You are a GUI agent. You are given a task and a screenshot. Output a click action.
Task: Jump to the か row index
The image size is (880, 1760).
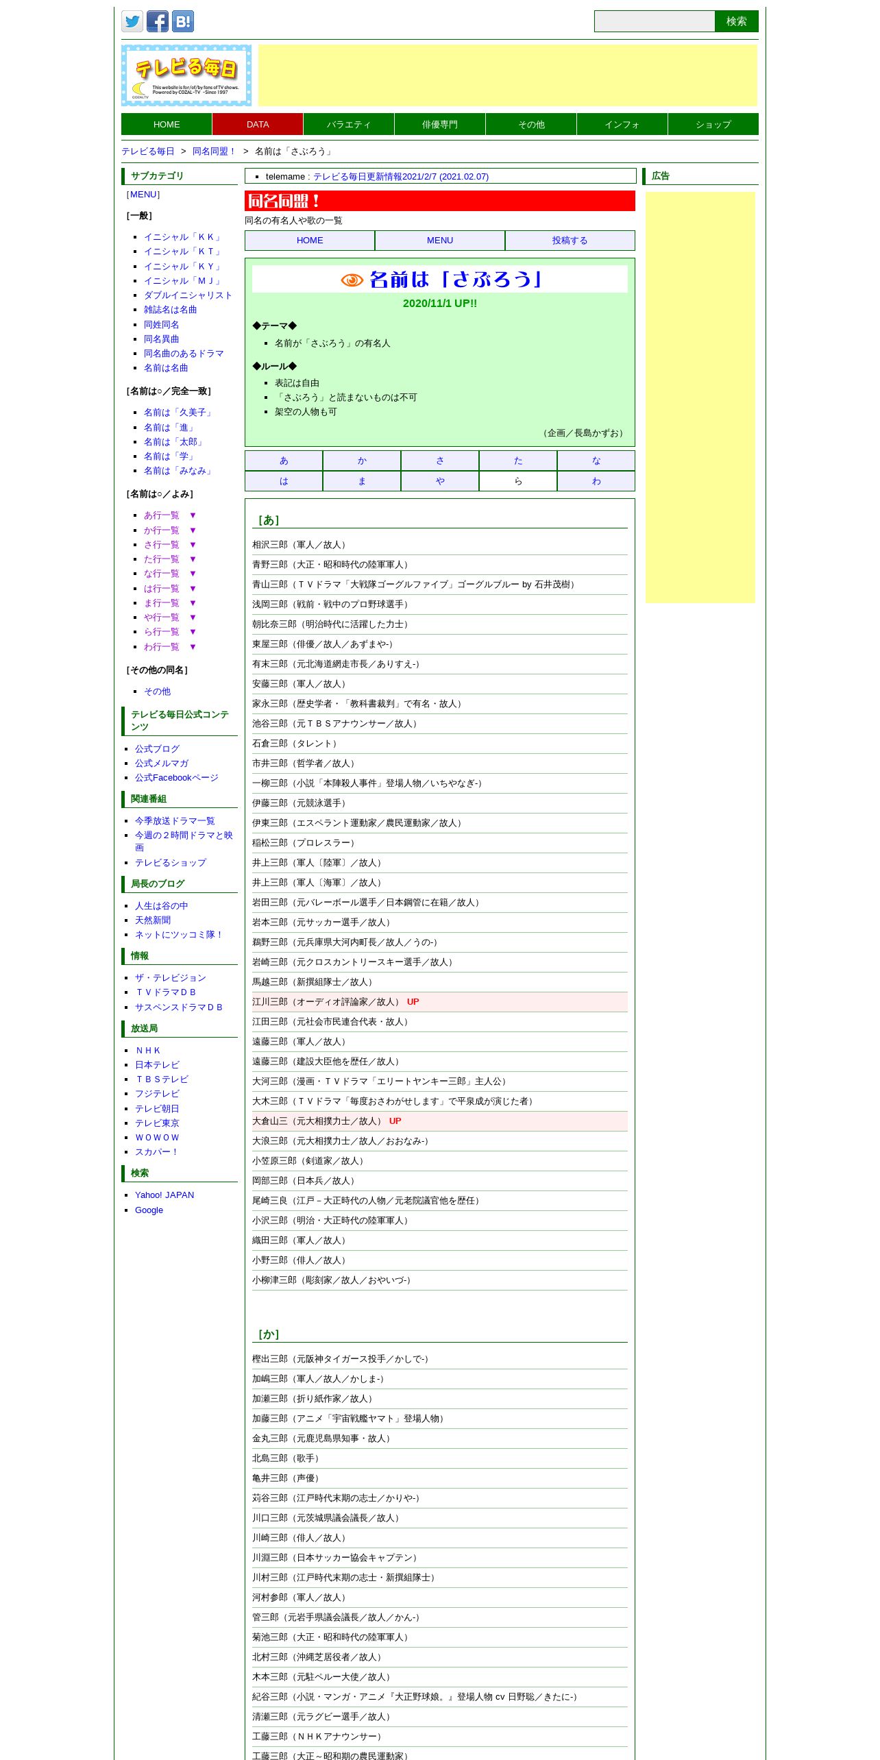coord(362,461)
